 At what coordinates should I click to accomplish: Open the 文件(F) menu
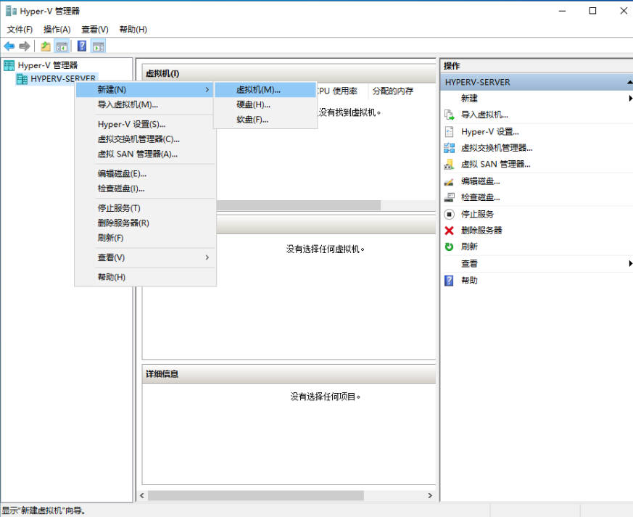[x=20, y=30]
